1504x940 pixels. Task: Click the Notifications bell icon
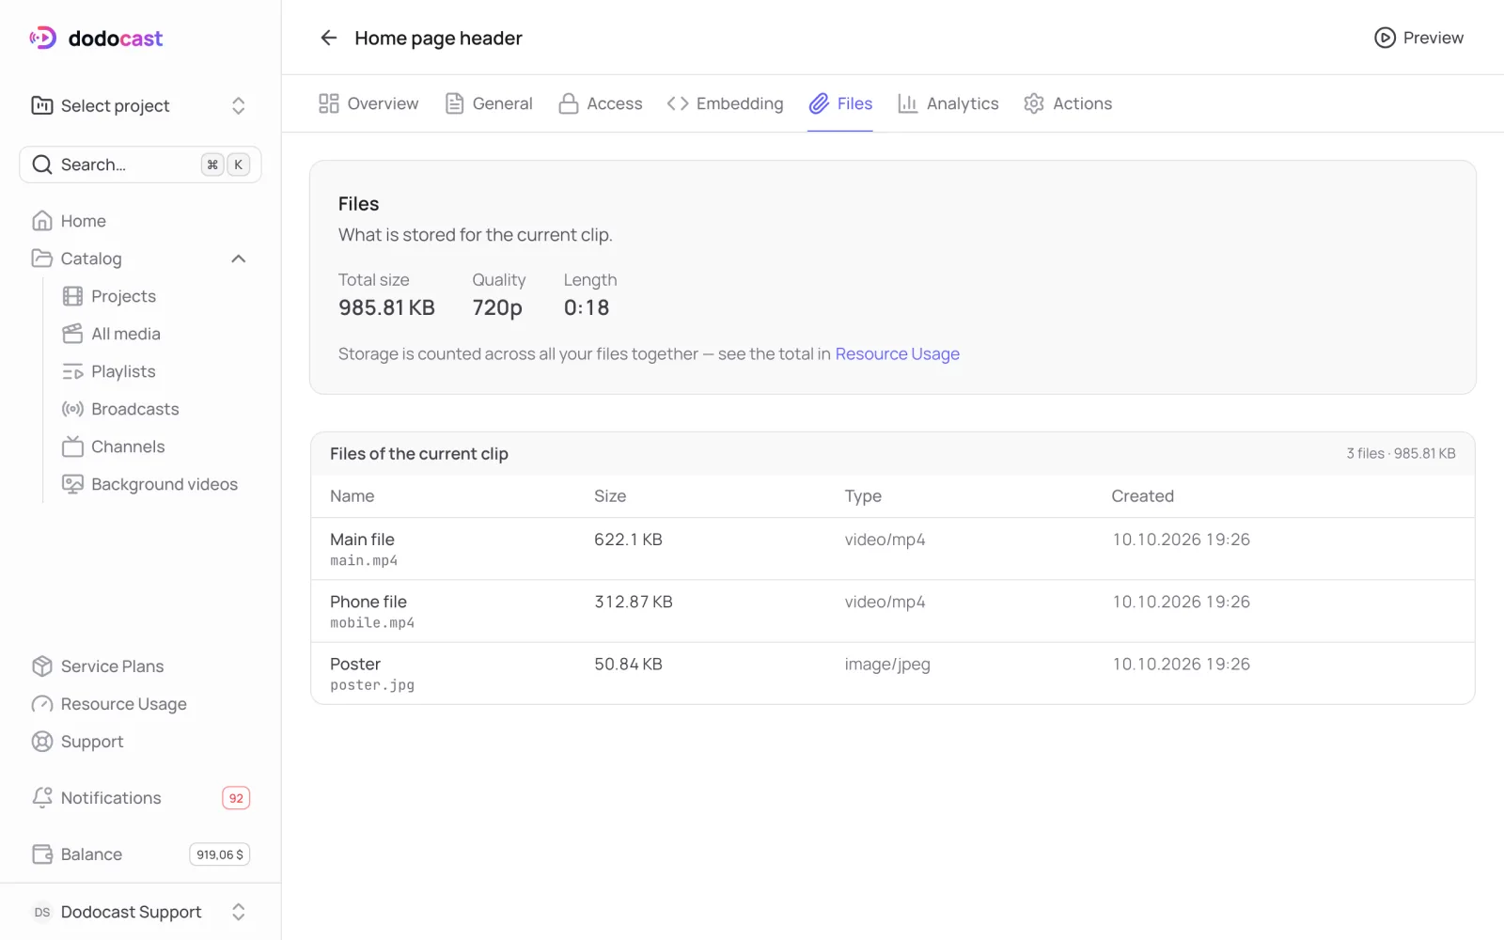(x=42, y=798)
